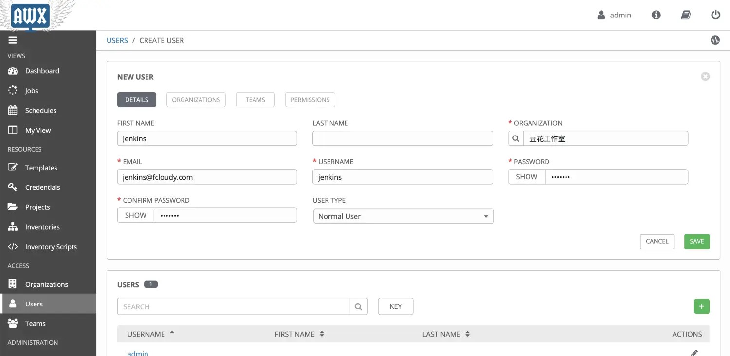Screen dimensions: 730x356
Task: Reveal the password with SHOW
Action: 526,176
